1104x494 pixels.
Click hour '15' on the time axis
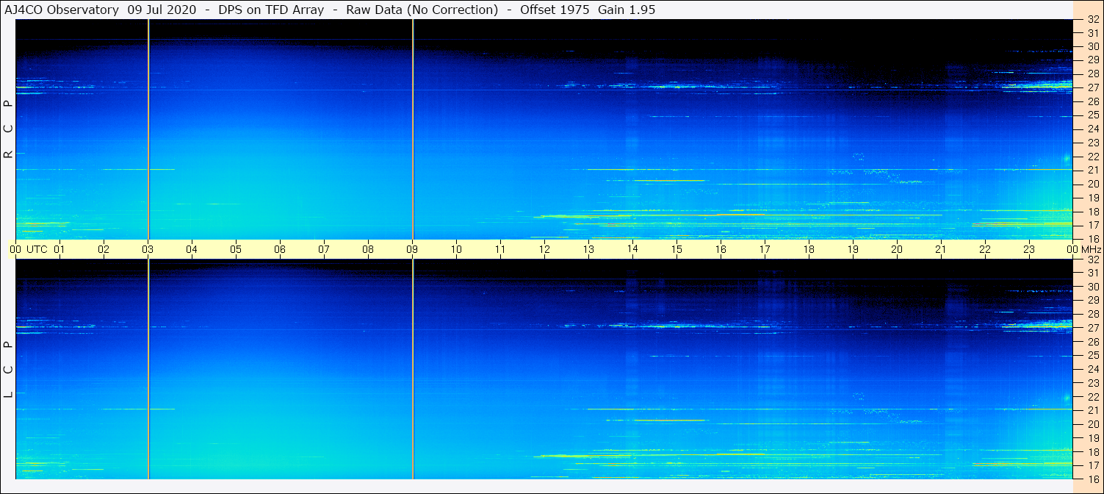point(677,249)
